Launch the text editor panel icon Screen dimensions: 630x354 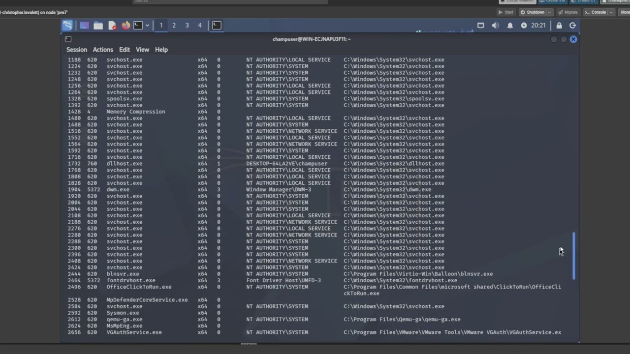(112, 26)
